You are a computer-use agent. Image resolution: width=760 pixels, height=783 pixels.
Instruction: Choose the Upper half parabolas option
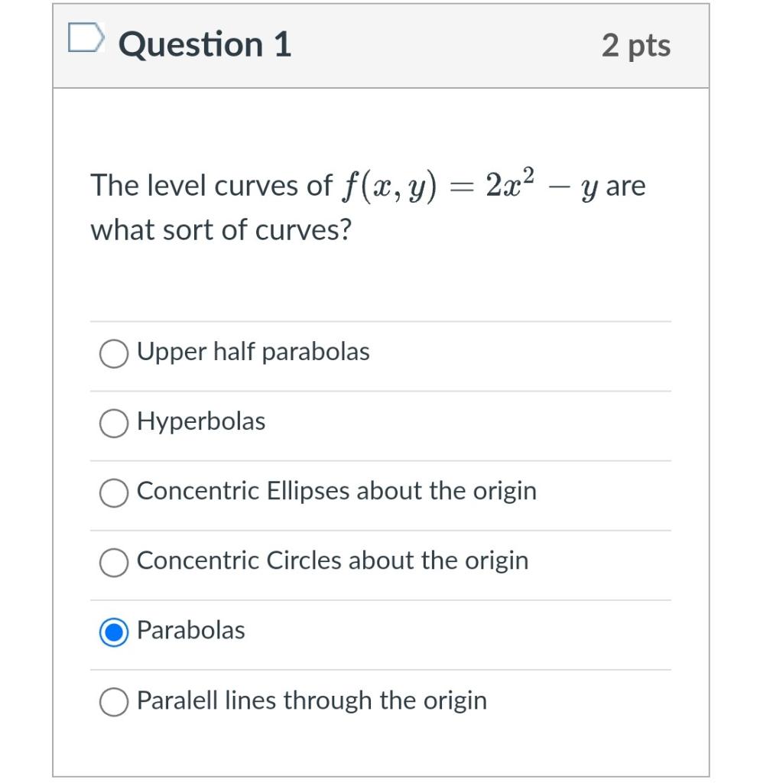113,354
